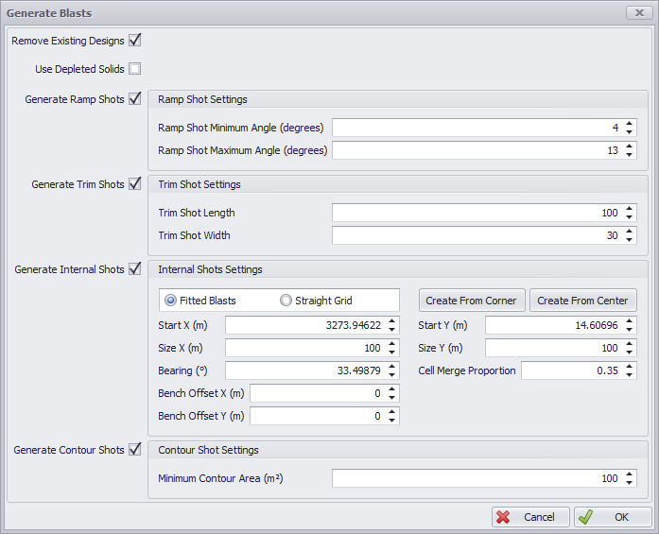Decrease Ramp Shot Maximum Angle with down arrow

(x=630, y=154)
